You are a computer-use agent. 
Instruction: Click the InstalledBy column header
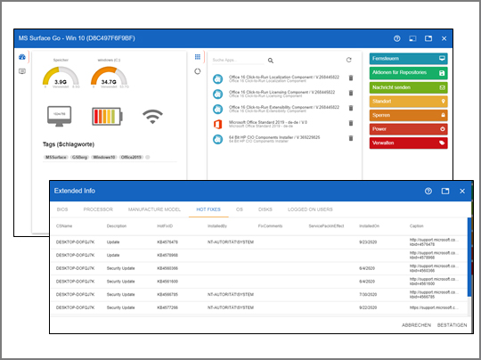coord(217,226)
